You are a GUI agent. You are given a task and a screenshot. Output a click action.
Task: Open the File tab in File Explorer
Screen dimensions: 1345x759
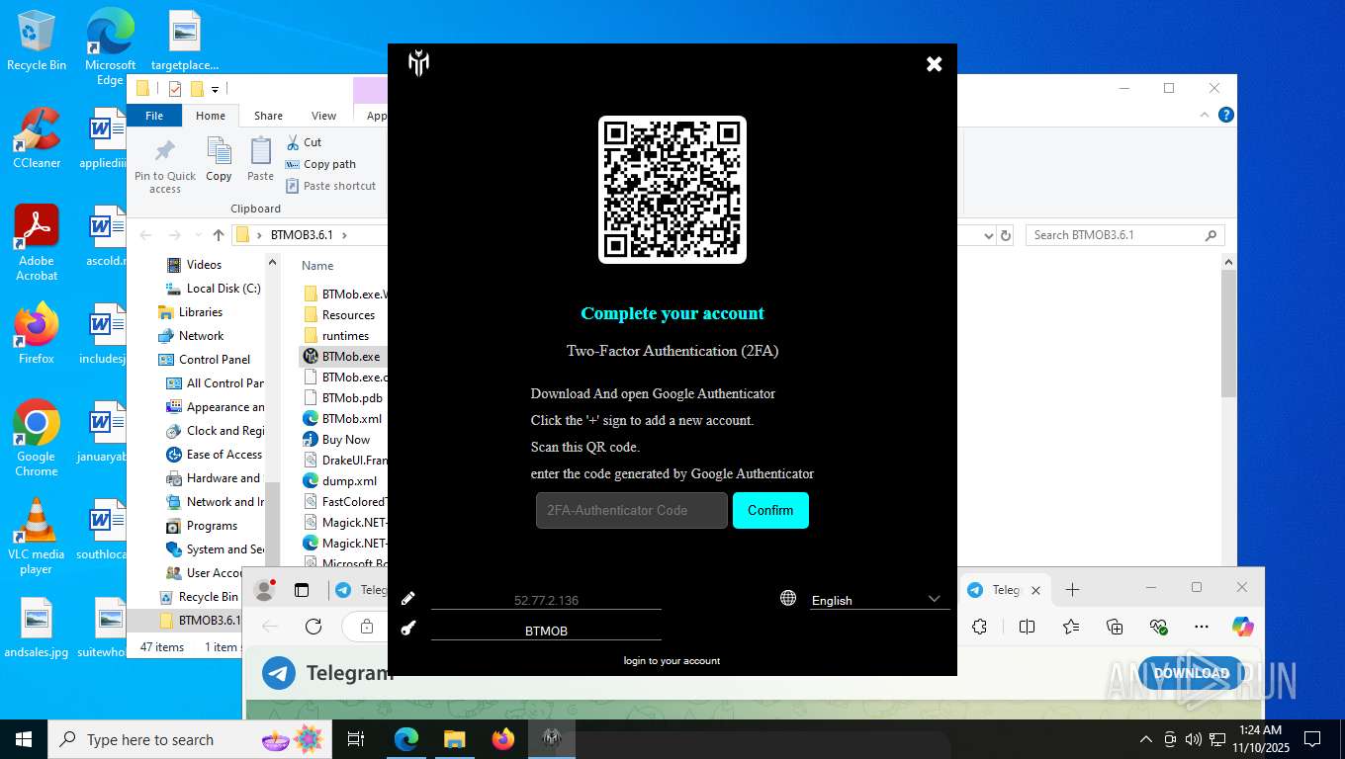tap(154, 116)
